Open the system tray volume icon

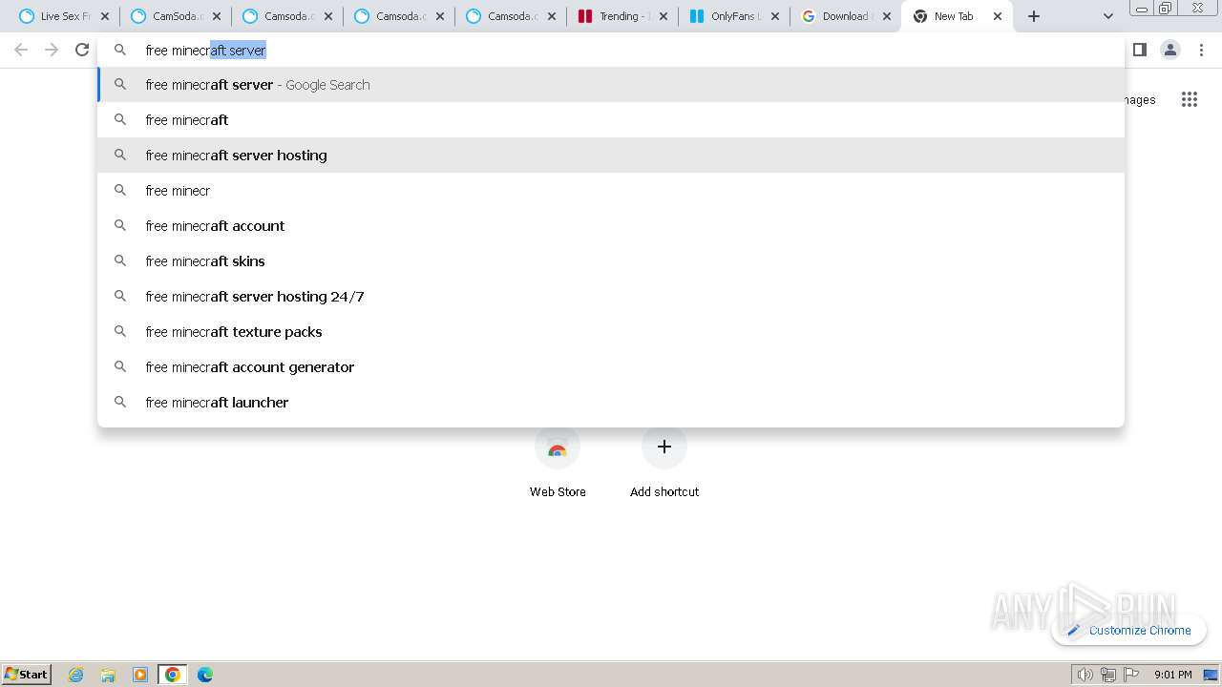(1085, 675)
